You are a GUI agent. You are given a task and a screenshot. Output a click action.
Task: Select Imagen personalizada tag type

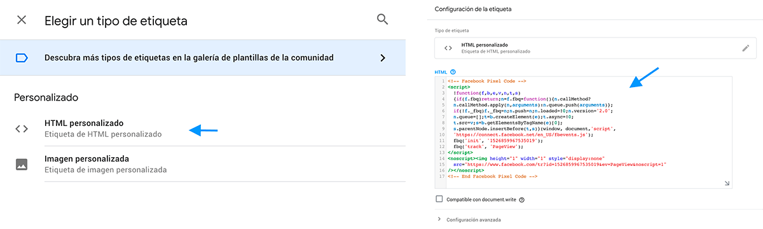coord(203,164)
